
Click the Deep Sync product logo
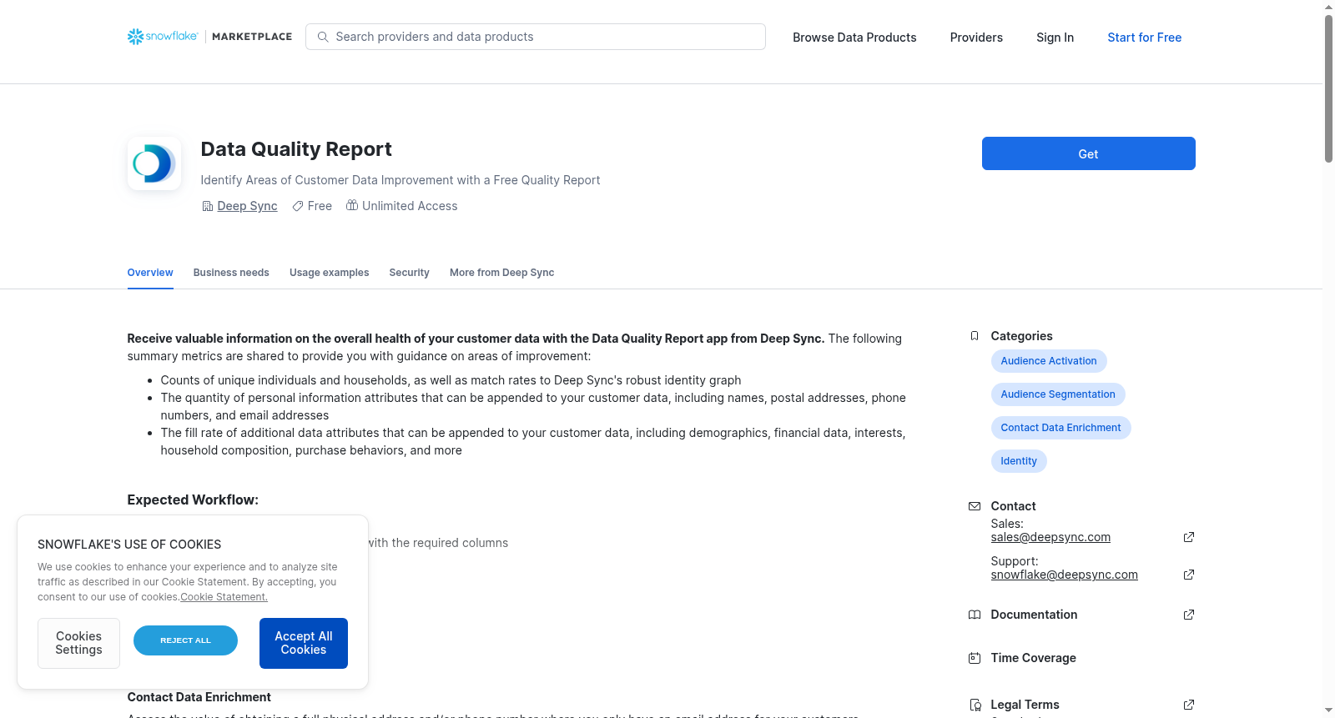click(x=154, y=163)
